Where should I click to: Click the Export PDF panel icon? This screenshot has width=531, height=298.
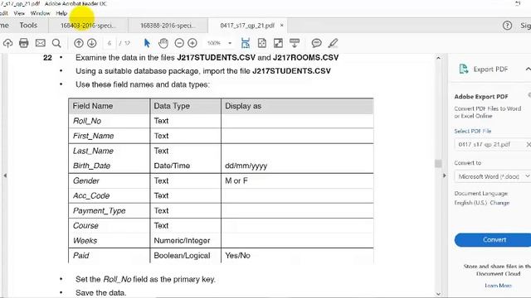(x=463, y=70)
